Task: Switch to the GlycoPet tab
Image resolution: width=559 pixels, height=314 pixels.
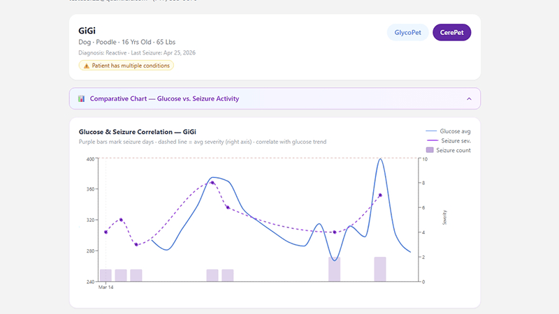Action: pyautogui.click(x=407, y=32)
